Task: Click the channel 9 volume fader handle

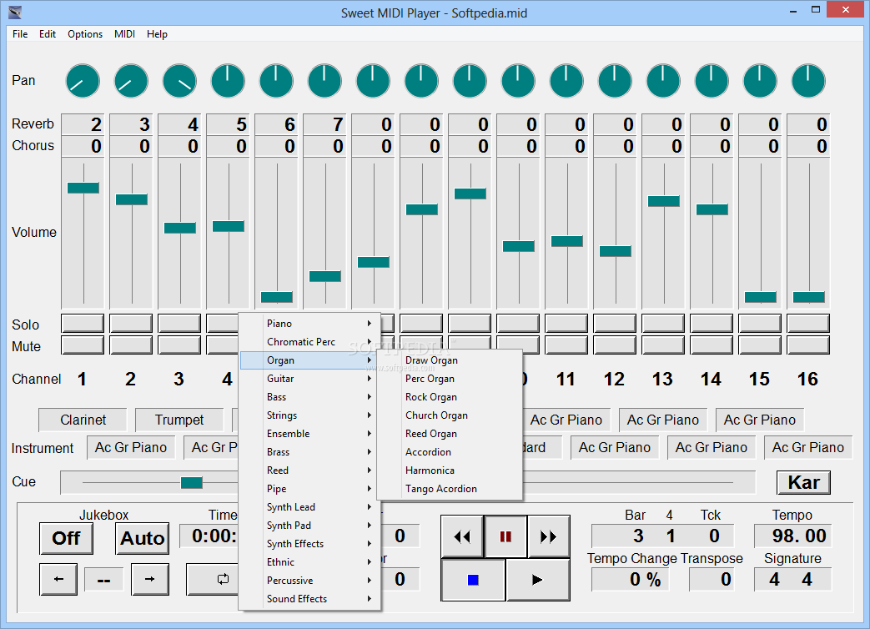Action: (470, 194)
